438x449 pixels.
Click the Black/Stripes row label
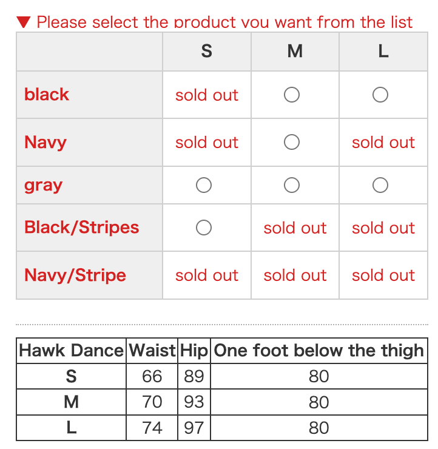81,228
